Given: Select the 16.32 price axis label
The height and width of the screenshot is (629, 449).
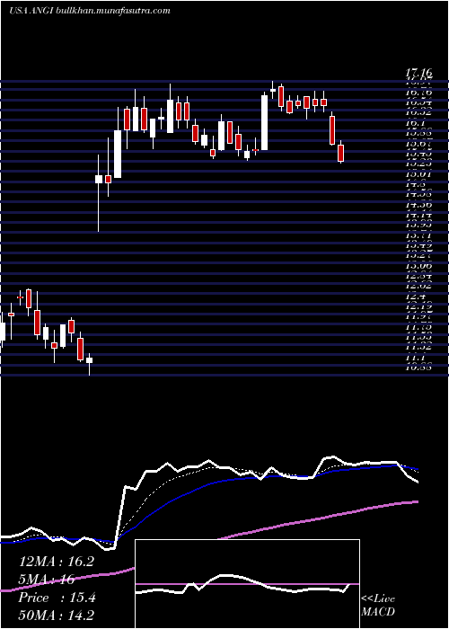Looking at the screenshot, I should point(418,112).
